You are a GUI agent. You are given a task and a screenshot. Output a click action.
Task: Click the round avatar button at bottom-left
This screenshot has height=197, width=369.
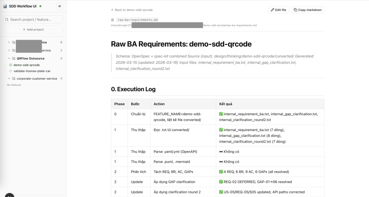click(10, 195)
